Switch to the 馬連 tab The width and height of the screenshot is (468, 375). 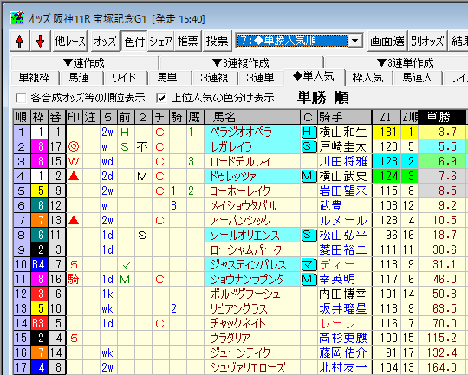coord(79,78)
